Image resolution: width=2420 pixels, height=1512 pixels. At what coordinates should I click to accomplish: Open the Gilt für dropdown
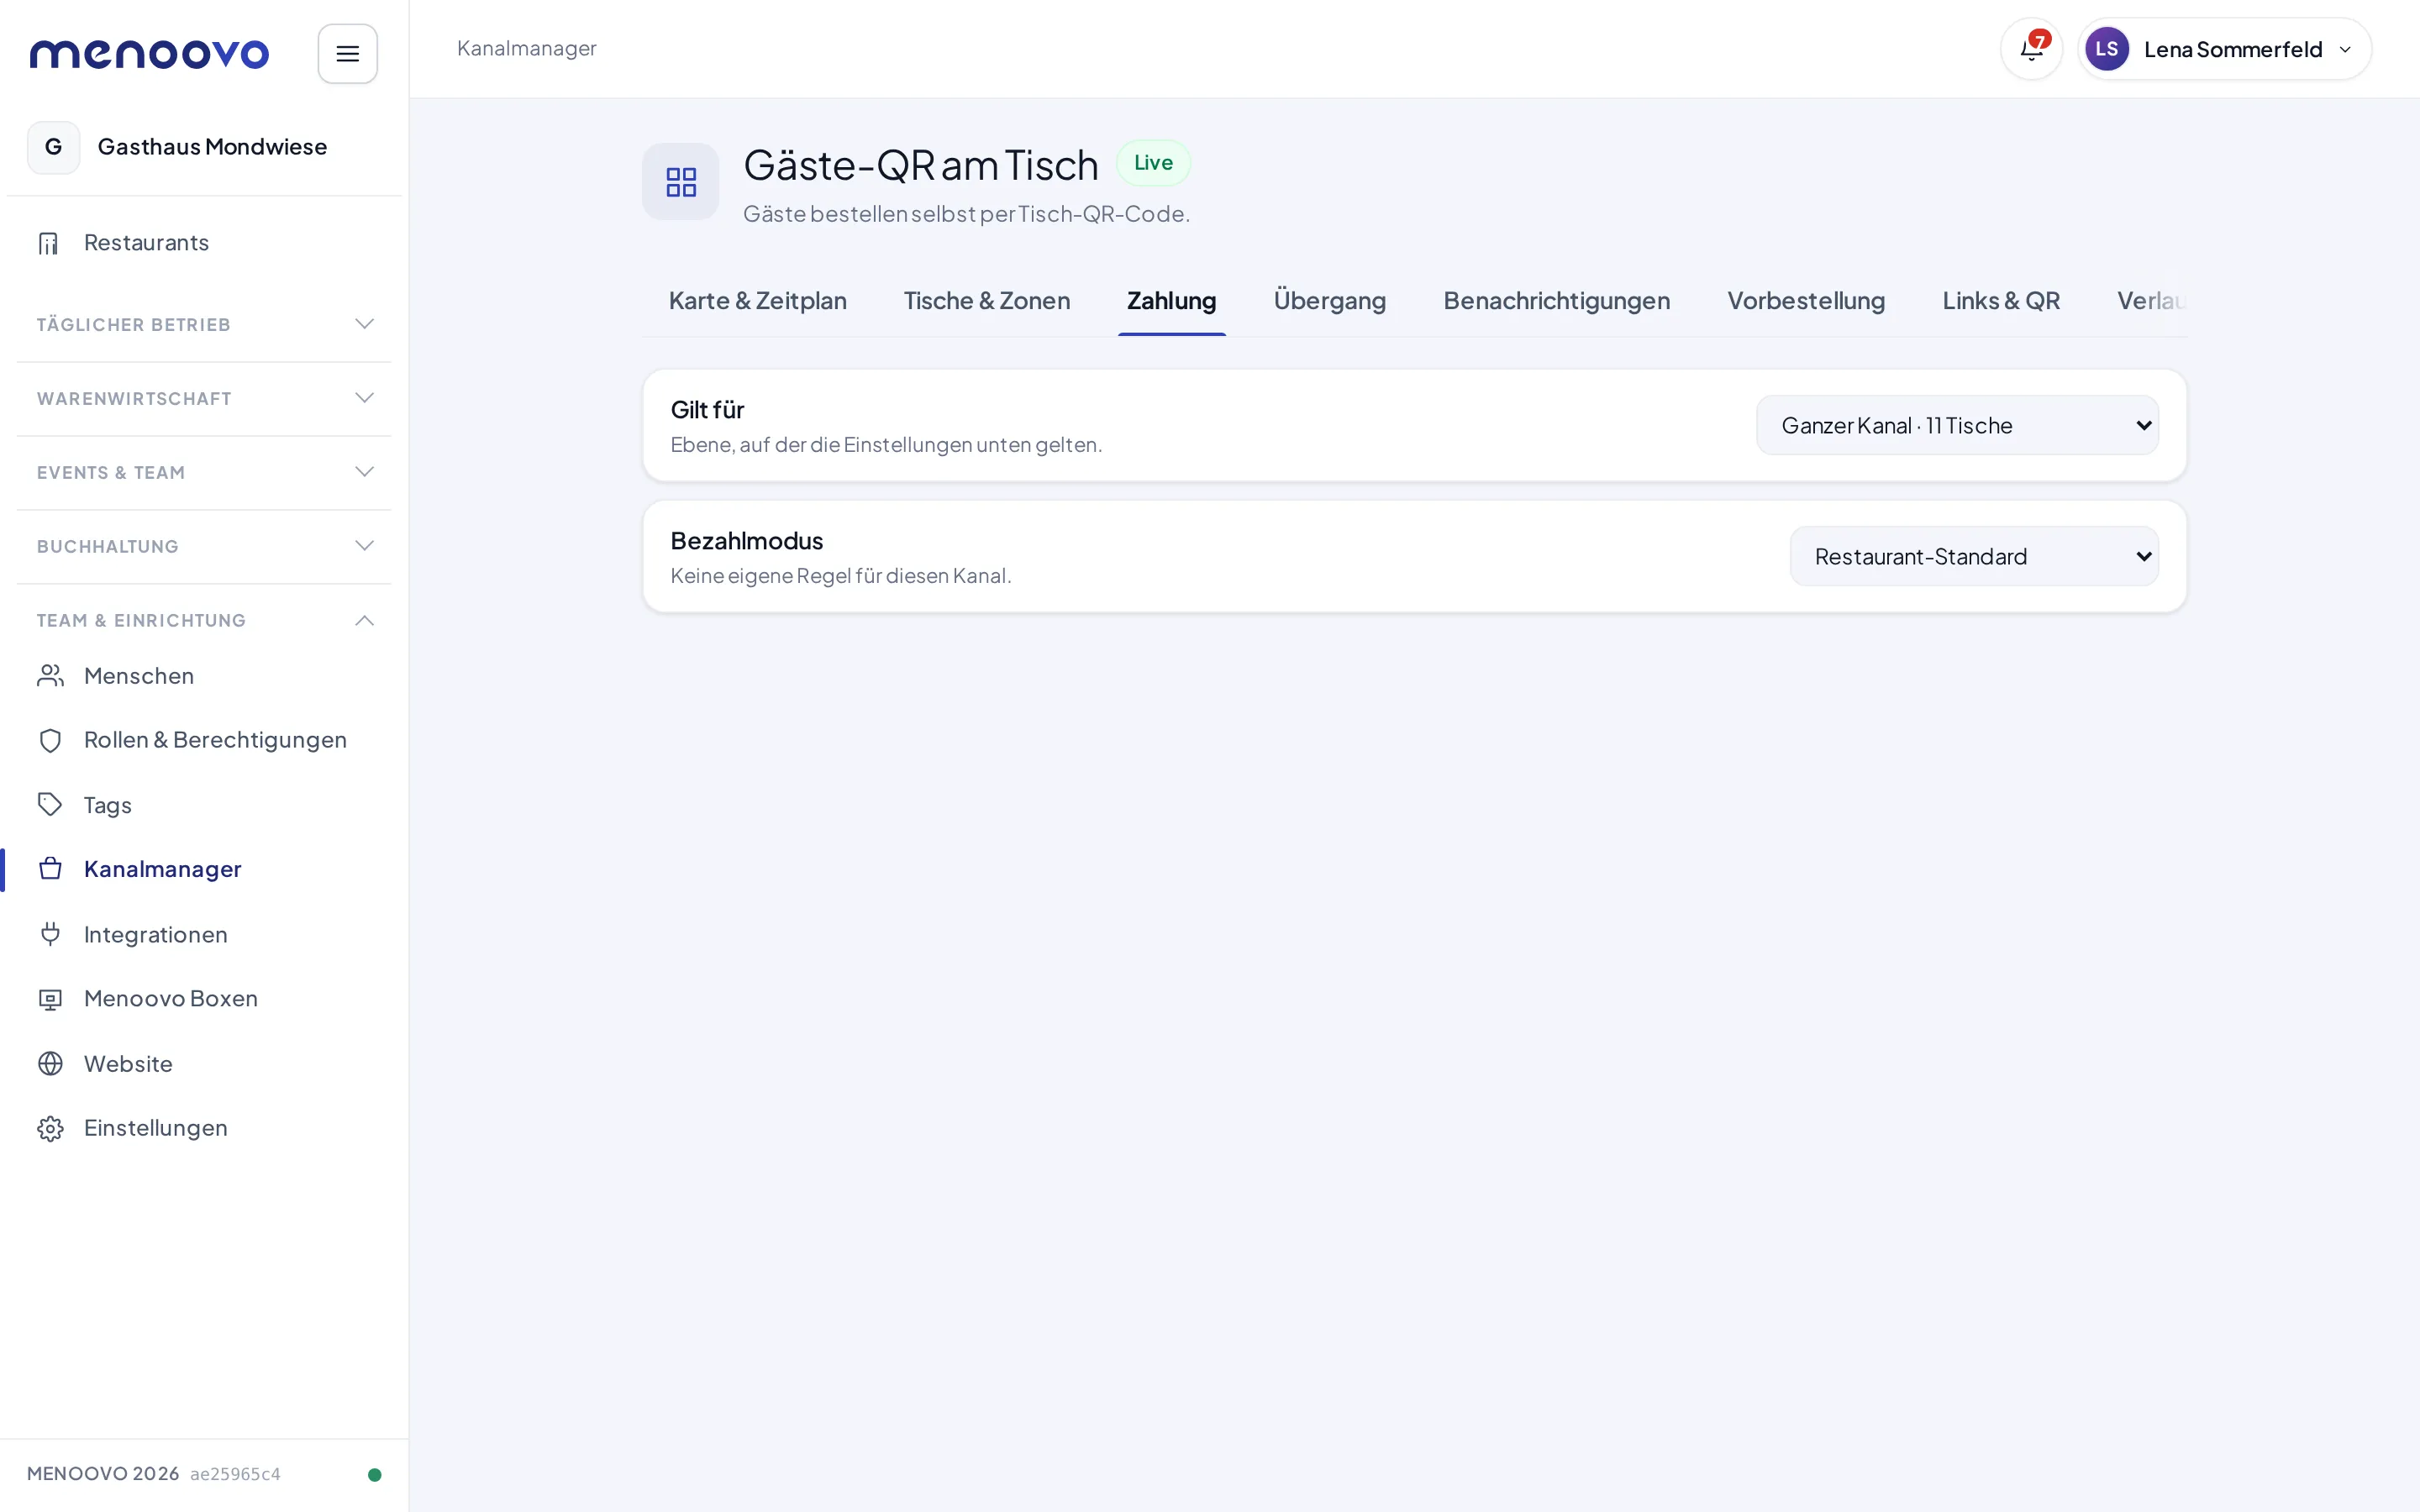tap(1957, 425)
